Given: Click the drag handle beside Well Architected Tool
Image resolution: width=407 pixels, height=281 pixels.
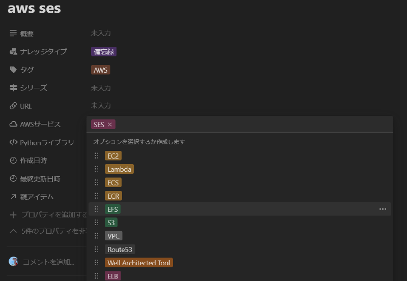Looking at the screenshot, I should (97, 263).
